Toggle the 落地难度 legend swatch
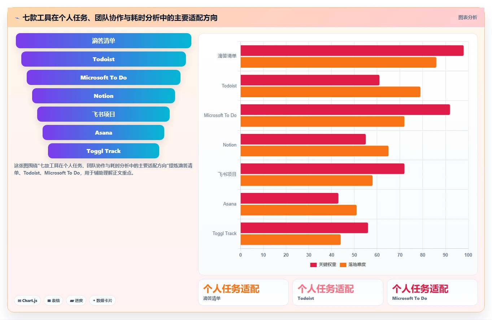The image size is (492, 320). (343, 265)
